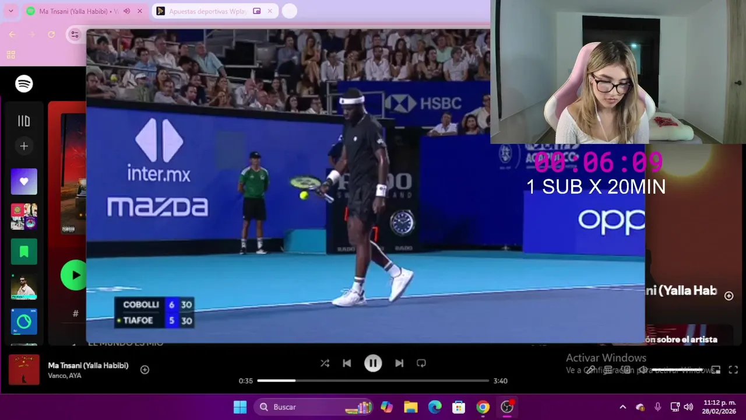Open the blue circle DJ playlist in the sidebar

24,321
